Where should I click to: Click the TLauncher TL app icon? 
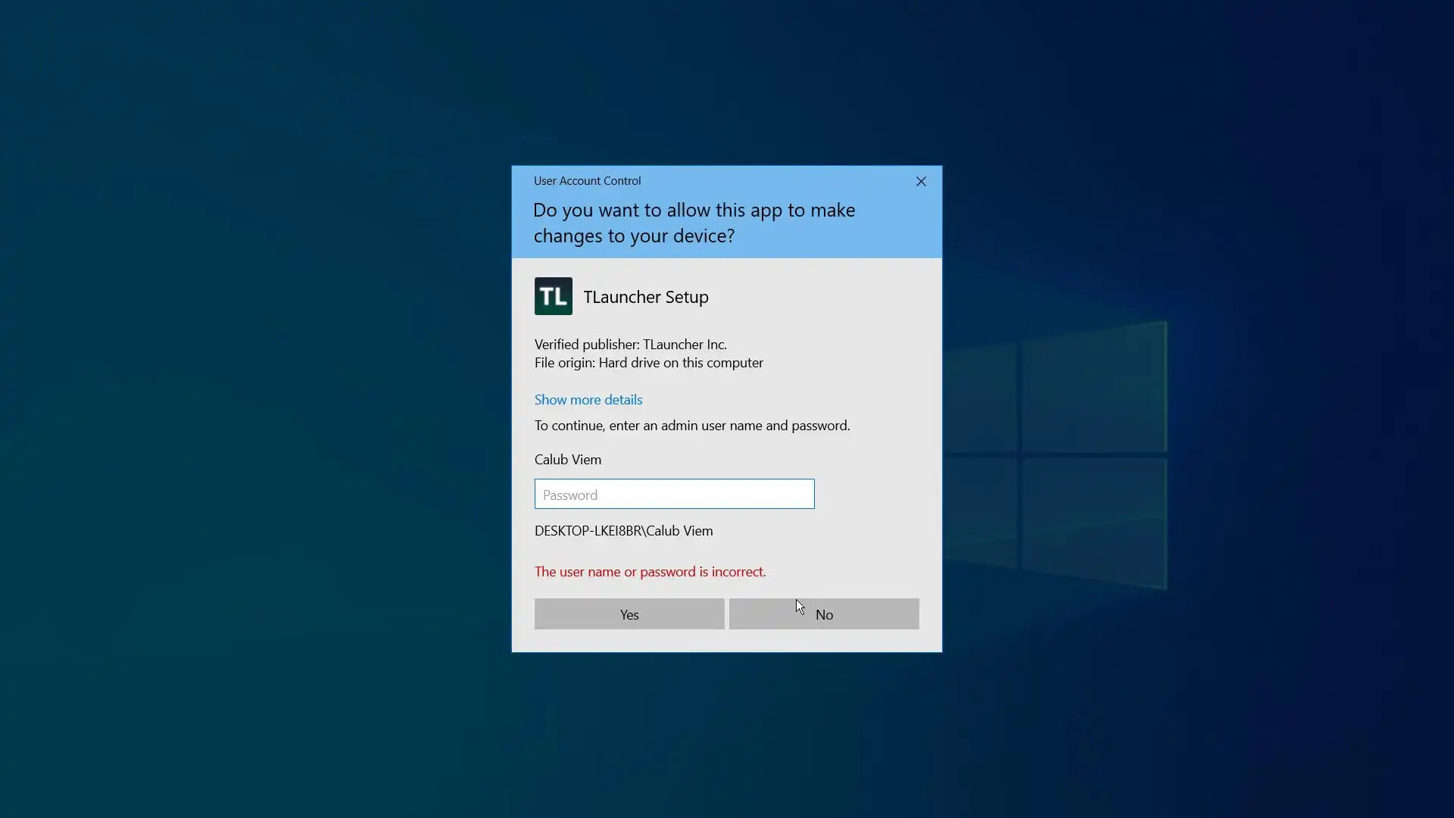[x=553, y=296]
